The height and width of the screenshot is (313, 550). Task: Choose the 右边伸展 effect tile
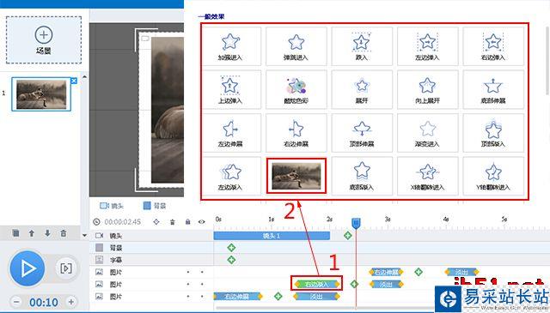pos(296,133)
